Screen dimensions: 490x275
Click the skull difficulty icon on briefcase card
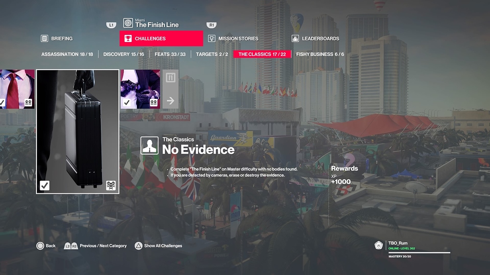111,186
